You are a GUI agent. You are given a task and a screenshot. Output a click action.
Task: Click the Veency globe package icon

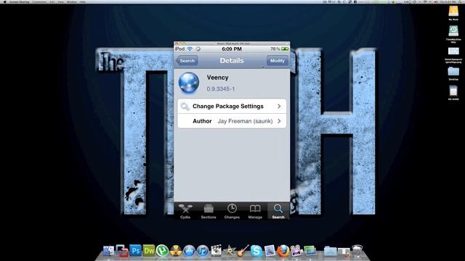coord(189,83)
